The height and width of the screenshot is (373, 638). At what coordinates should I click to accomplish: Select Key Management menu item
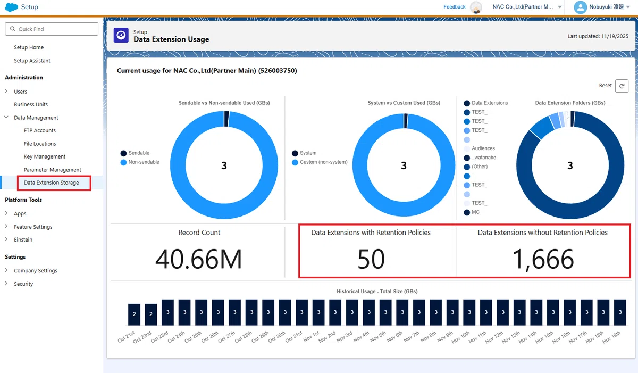[x=45, y=156]
